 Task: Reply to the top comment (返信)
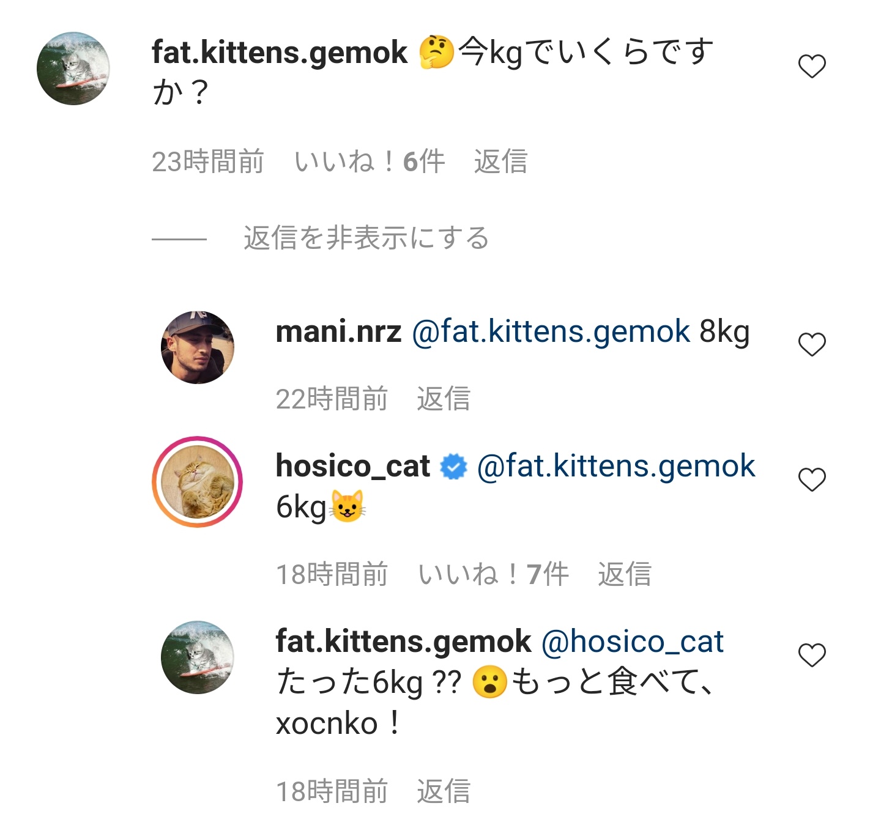point(500,162)
